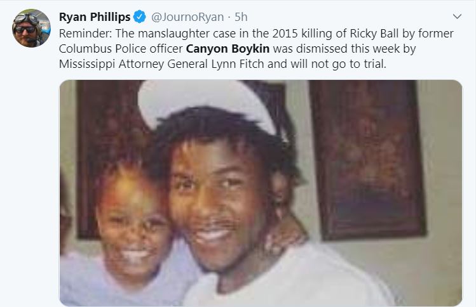Click the blue verified badge checkmark
476x307 pixels.
(140, 16)
